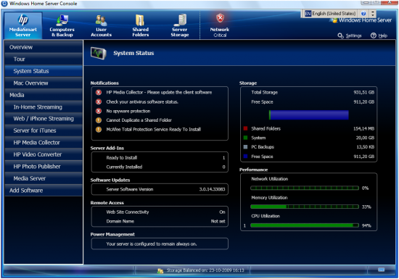Click the EN language bar indicator
Screen dimensions: 399x279
click(308, 14)
